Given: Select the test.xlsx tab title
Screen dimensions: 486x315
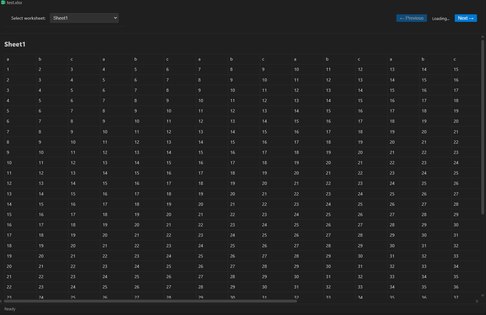Looking at the screenshot, I should pos(14,2).
